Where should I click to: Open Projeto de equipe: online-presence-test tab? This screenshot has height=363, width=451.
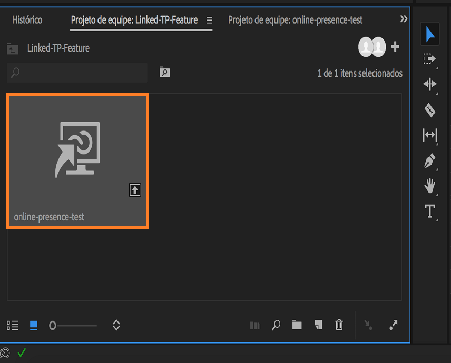pyautogui.click(x=295, y=19)
